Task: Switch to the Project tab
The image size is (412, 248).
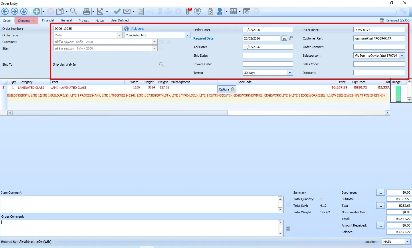Action: [x=84, y=20]
